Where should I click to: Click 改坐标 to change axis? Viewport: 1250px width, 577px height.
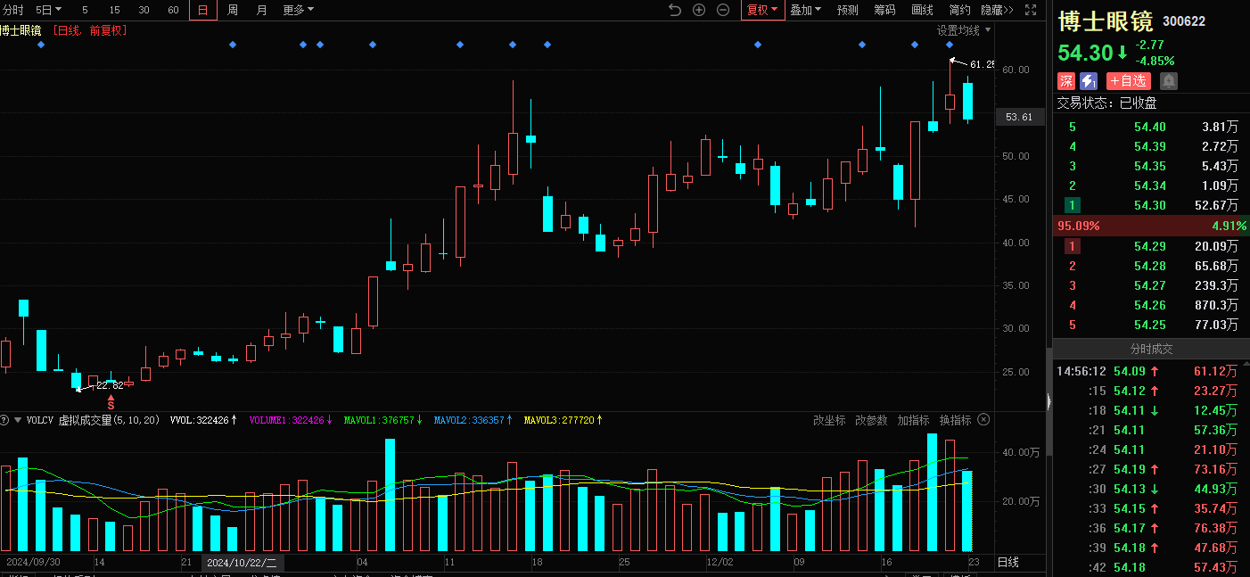(x=829, y=419)
